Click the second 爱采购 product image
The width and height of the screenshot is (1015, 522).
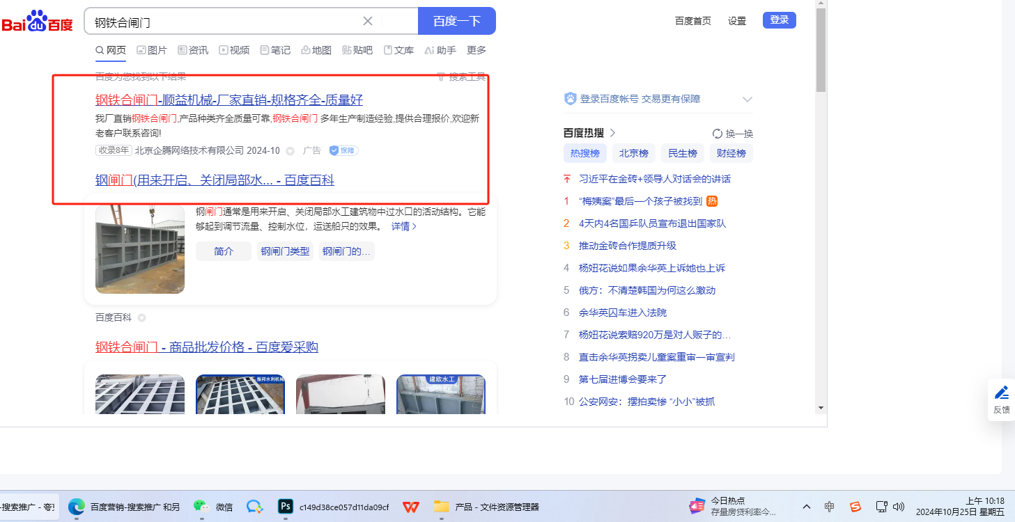click(x=240, y=395)
